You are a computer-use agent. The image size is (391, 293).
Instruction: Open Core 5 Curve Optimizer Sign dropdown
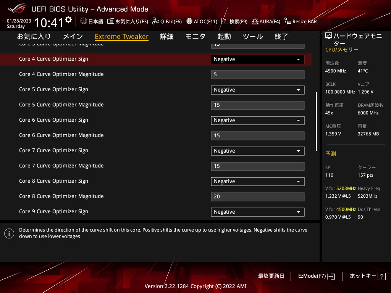click(258, 90)
